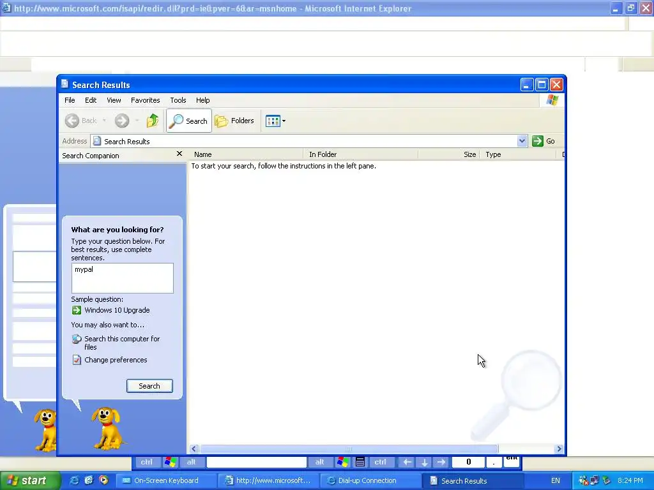The width and height of the screenshot is (654, 490).
Task: Switch to On-Screen Keyboard taskbar button
Action: coord(166,480)
